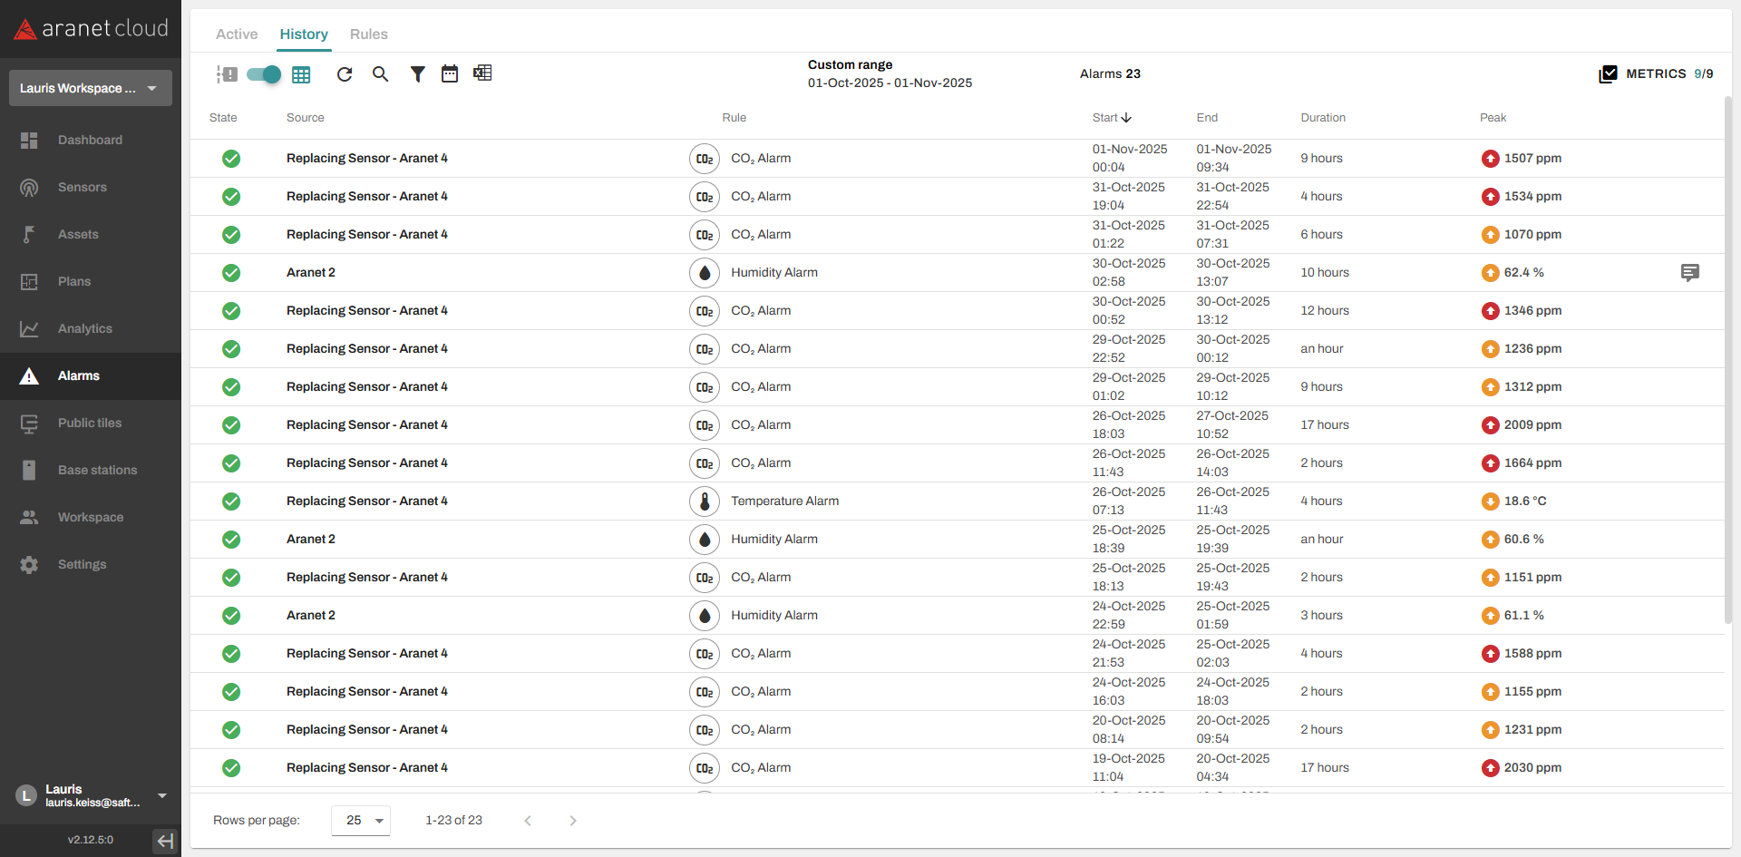Click the refresh alarms icon
Image resolution: width=1741 pixels, height=857 pixels.
click(345, 74)
